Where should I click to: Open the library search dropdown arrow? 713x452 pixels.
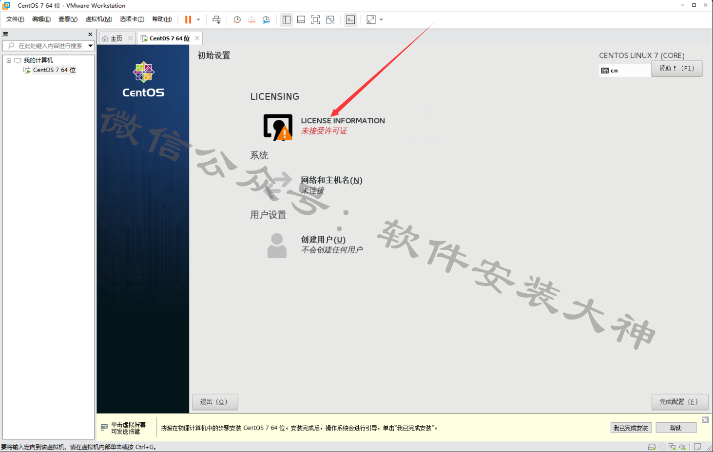coord(91,46)
